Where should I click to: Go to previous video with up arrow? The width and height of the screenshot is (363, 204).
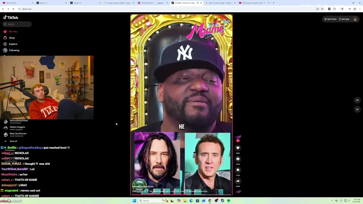coord(357,100)
